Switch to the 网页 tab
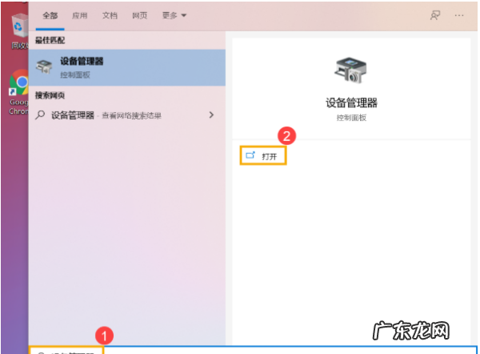 pos(139,16)
